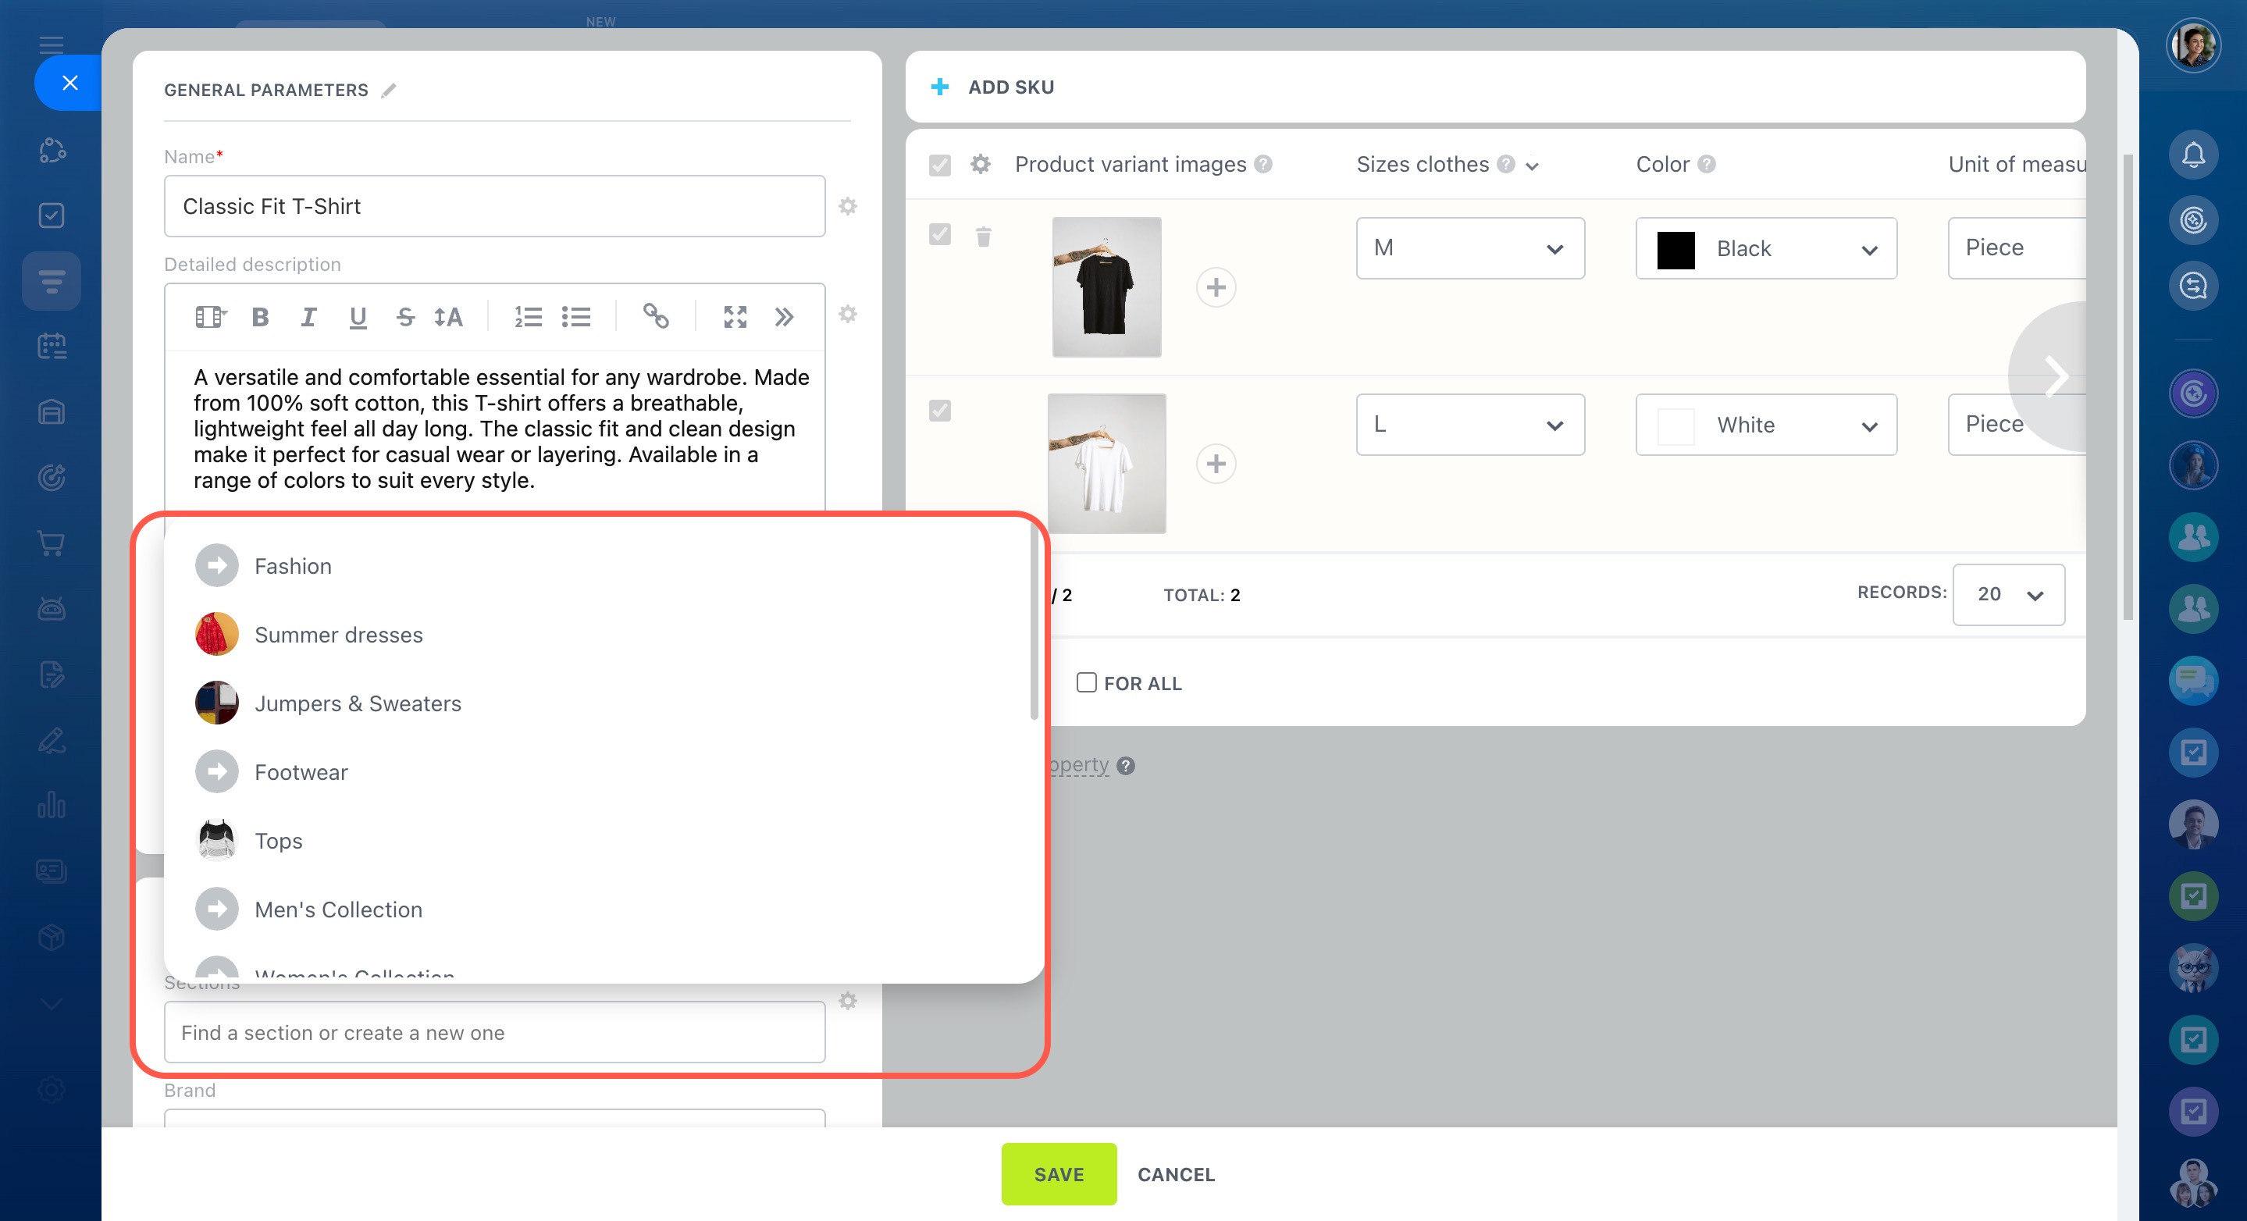Image resolution: width=2247 pixels, height=1221 pixels.
Task: Uncheck the white T-shirt variant row
Action: (x=939, y=411)
